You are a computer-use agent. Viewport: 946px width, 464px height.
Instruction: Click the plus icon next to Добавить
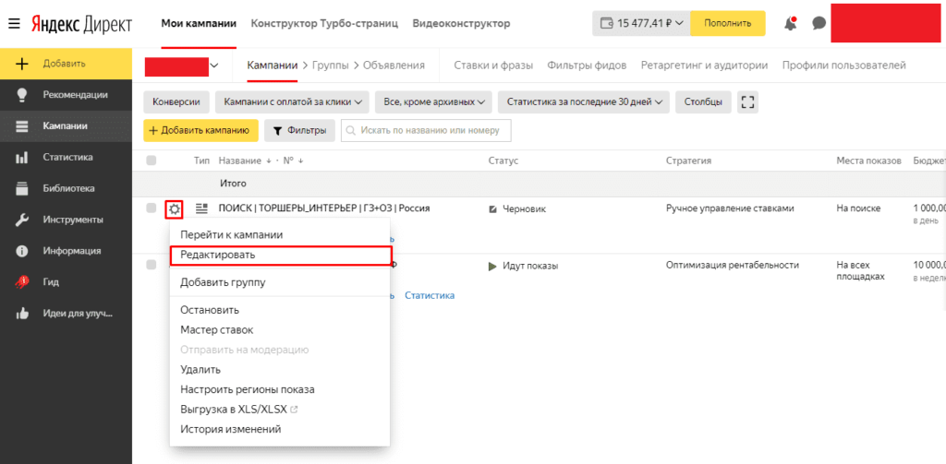22,64
